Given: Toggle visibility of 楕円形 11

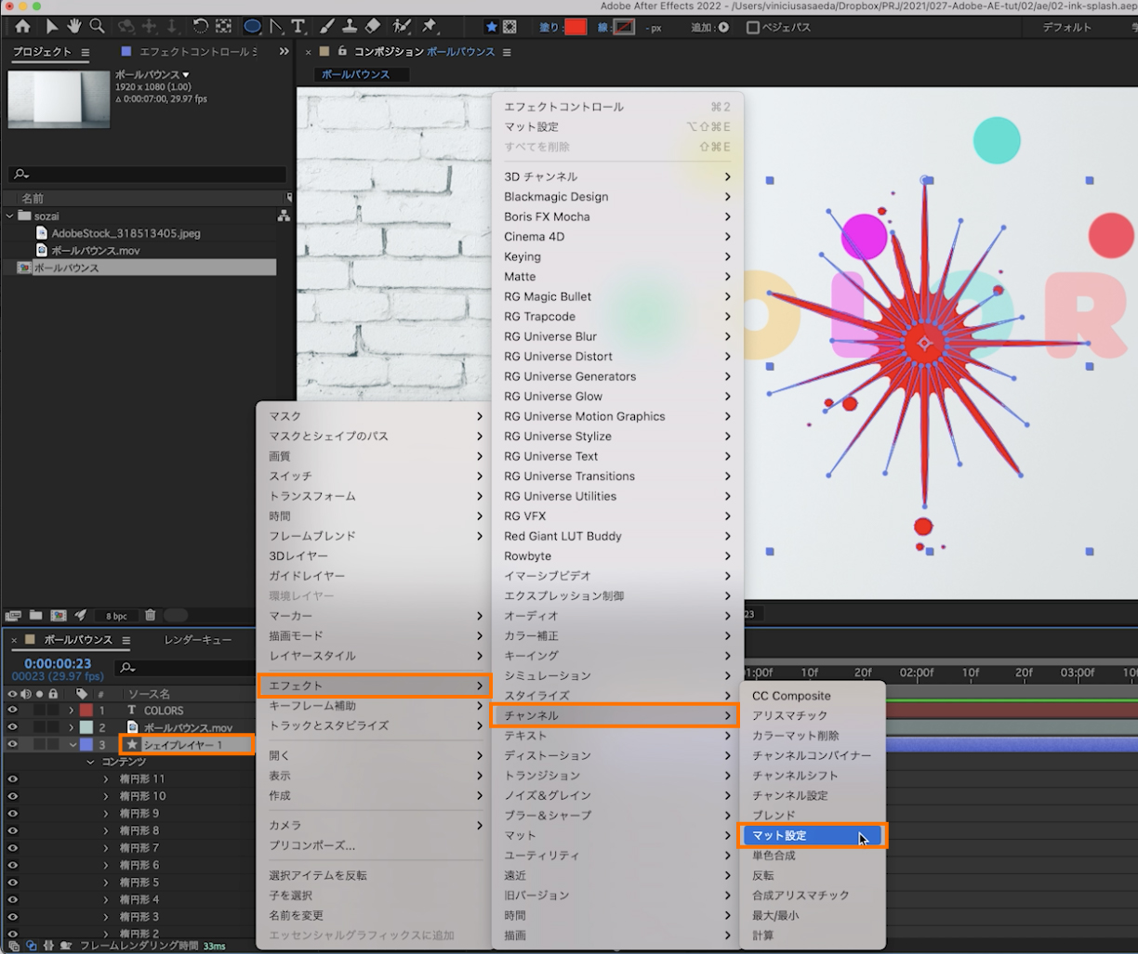Looking at the screenshot, I should pos(13,779).
